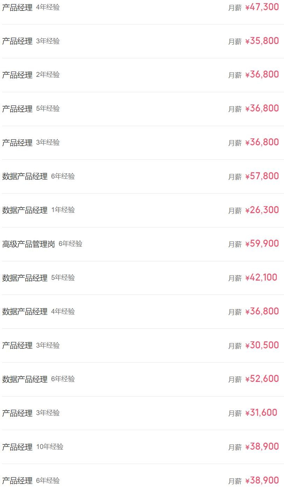The width and height of the screenshot is (284, 493).
Task: Click the ¥52,600 salary figure
Action: (262, 379)
